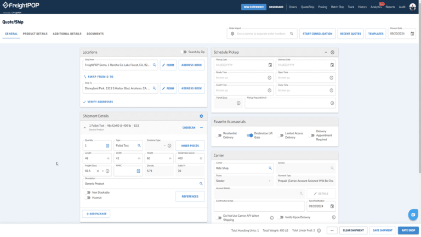Click the user profile avatar
421x237 pixels.
[413, 7]
